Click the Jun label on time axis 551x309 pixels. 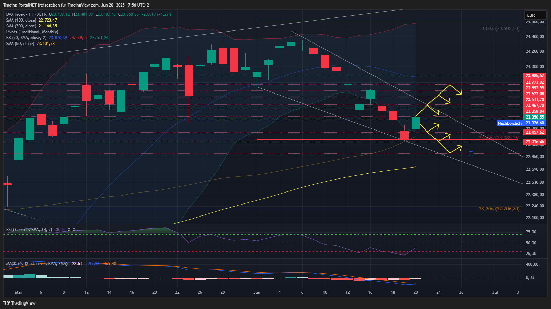tap(257, 292)
